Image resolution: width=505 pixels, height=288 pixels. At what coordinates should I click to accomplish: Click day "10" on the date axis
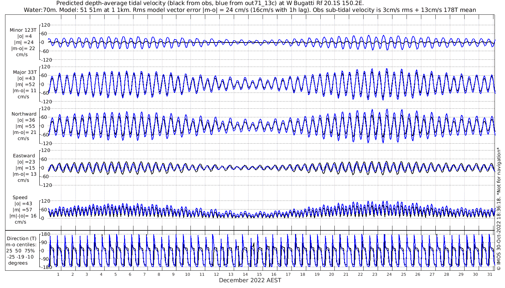click(x=188, y=274)
